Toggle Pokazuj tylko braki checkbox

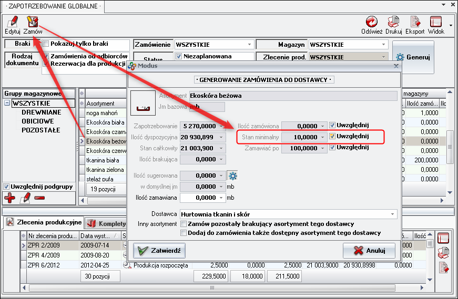pos(46,44)
